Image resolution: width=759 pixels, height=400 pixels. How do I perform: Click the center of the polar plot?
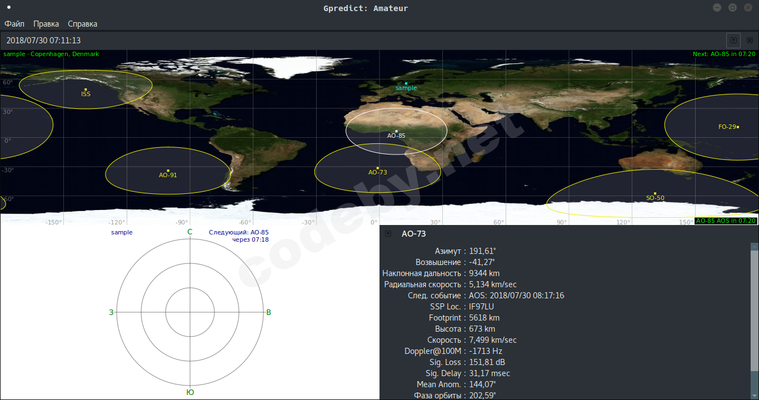point(190,312)
